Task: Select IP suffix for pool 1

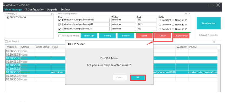Action: (183, 20)
